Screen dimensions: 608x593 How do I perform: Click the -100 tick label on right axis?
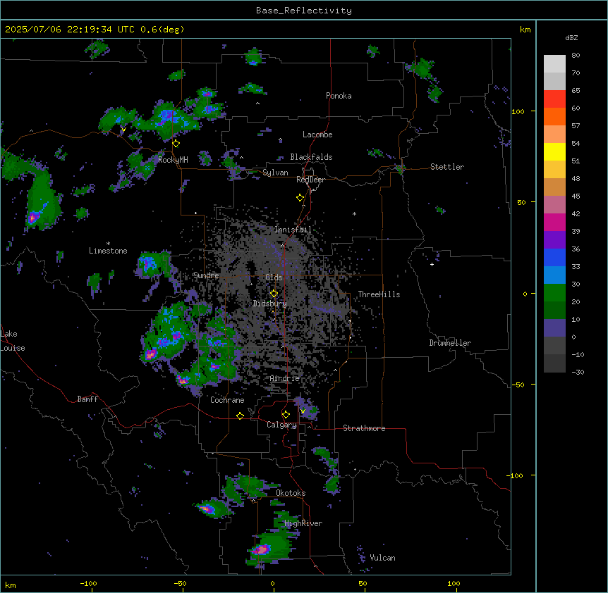516,475
